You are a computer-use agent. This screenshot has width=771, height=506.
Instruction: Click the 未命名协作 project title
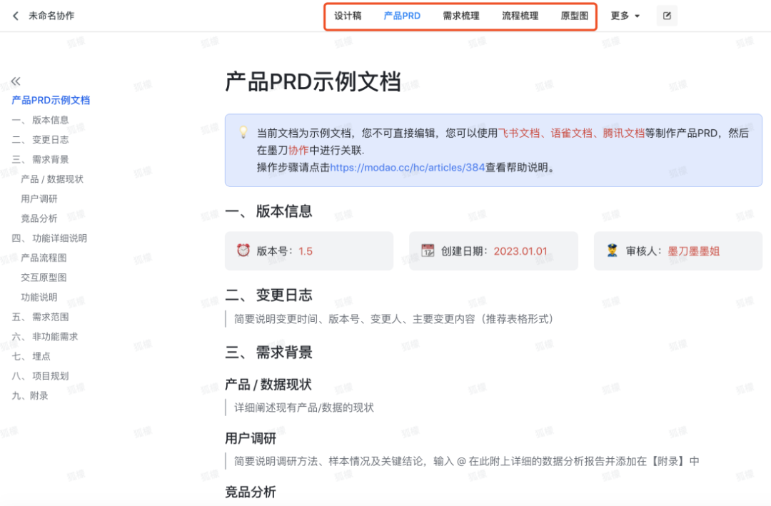pos(51,16)
